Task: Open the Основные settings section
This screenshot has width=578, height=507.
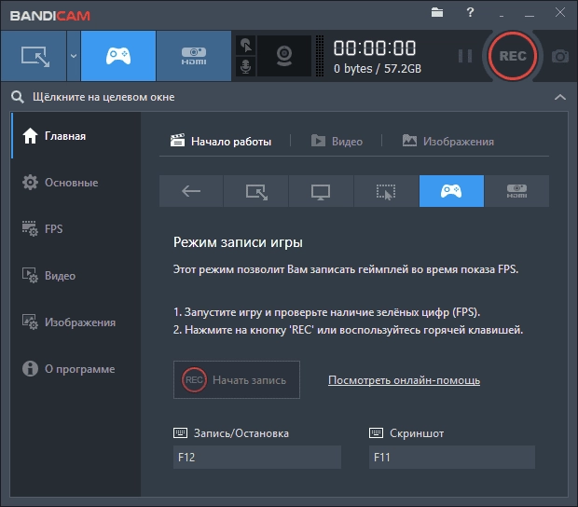Action: [x=76, y=183]
